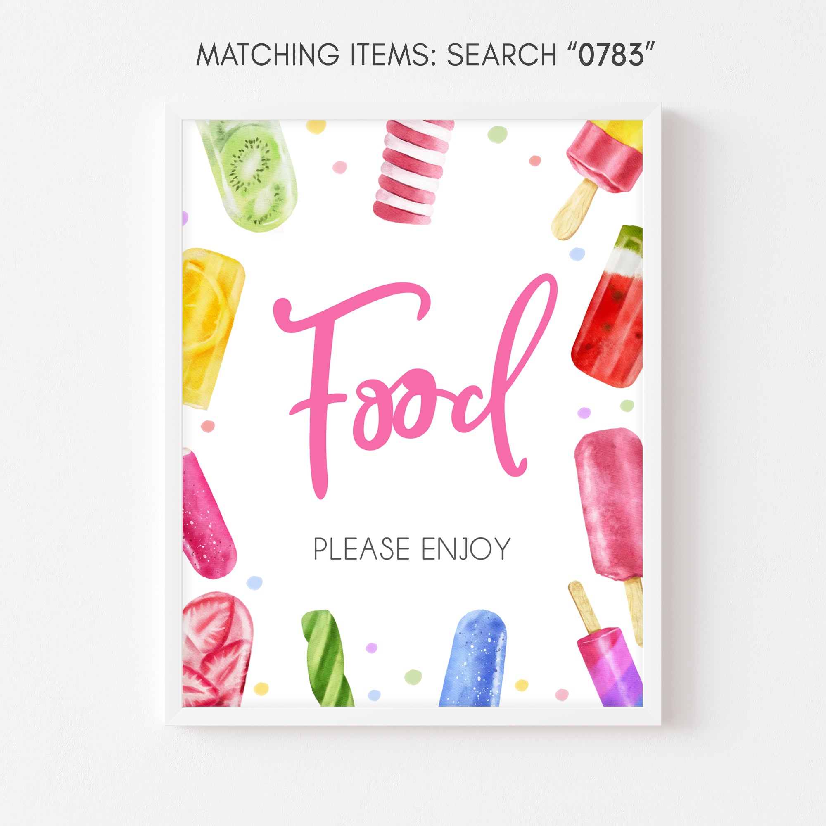Click the "MATCHING ITEMS: SEARCH" heading
The height and width of the screenshot is (826, 826).
[x=376, y=56]
